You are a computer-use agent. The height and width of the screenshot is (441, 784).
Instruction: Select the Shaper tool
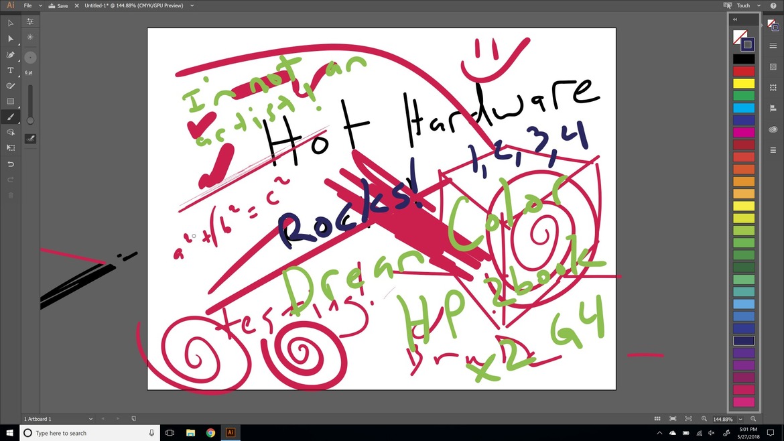(11, 86)
